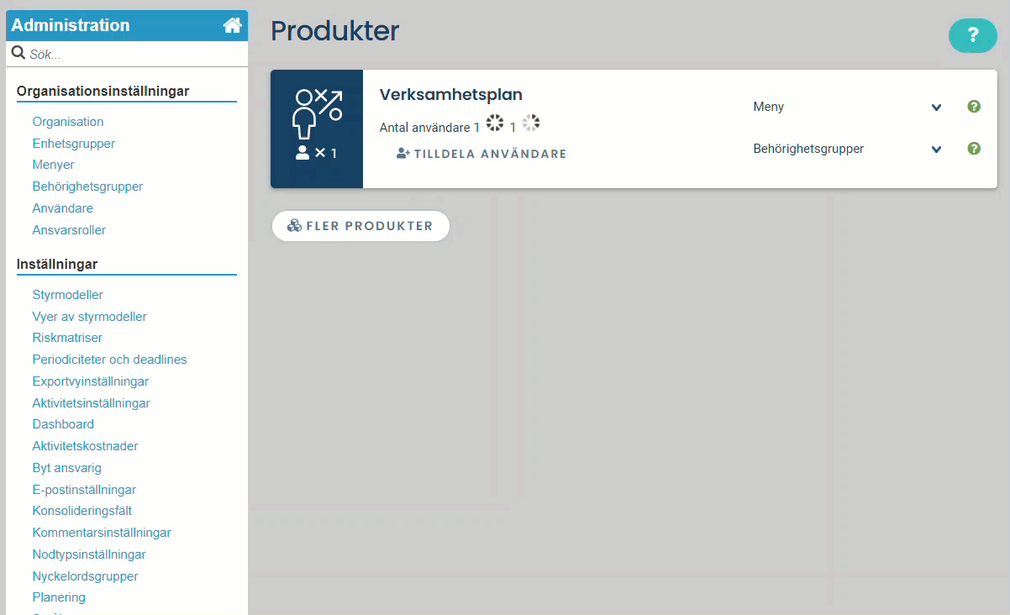Open Organisation in the sidebar
This screenshot has height=615, width=1010.
[x=68, y=122]
